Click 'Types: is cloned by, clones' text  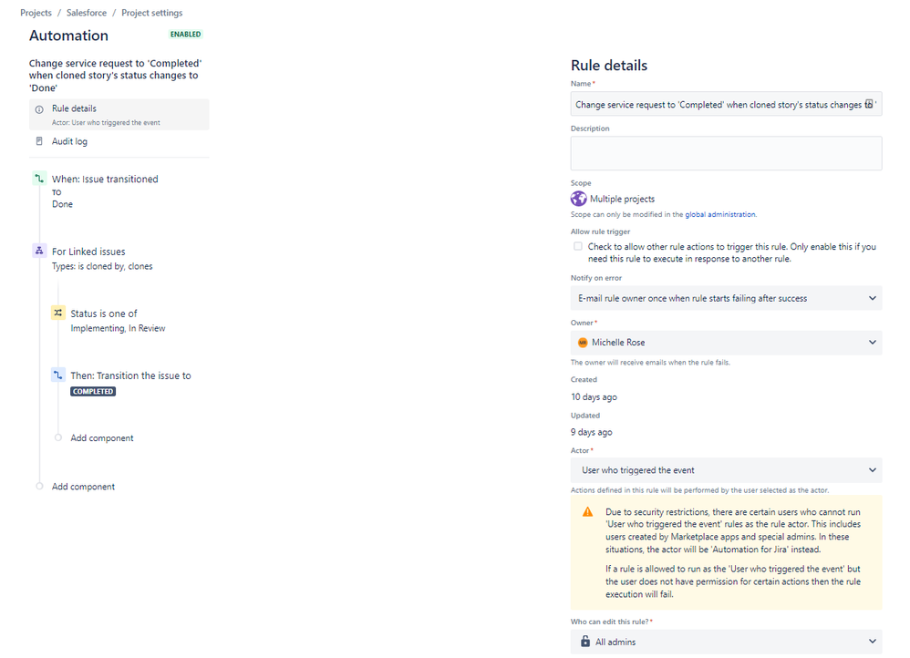[x=102, y=266]
